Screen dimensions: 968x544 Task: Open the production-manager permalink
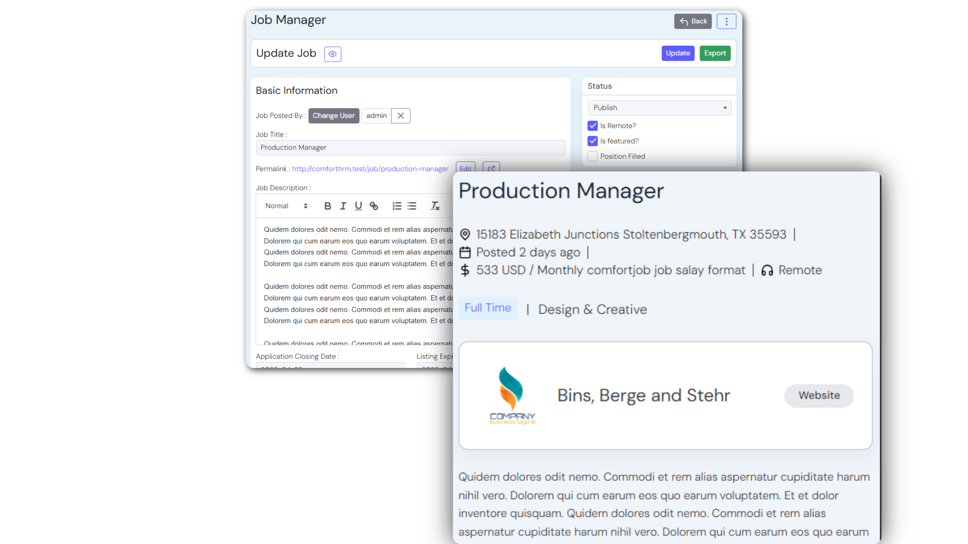click(370, 169)
